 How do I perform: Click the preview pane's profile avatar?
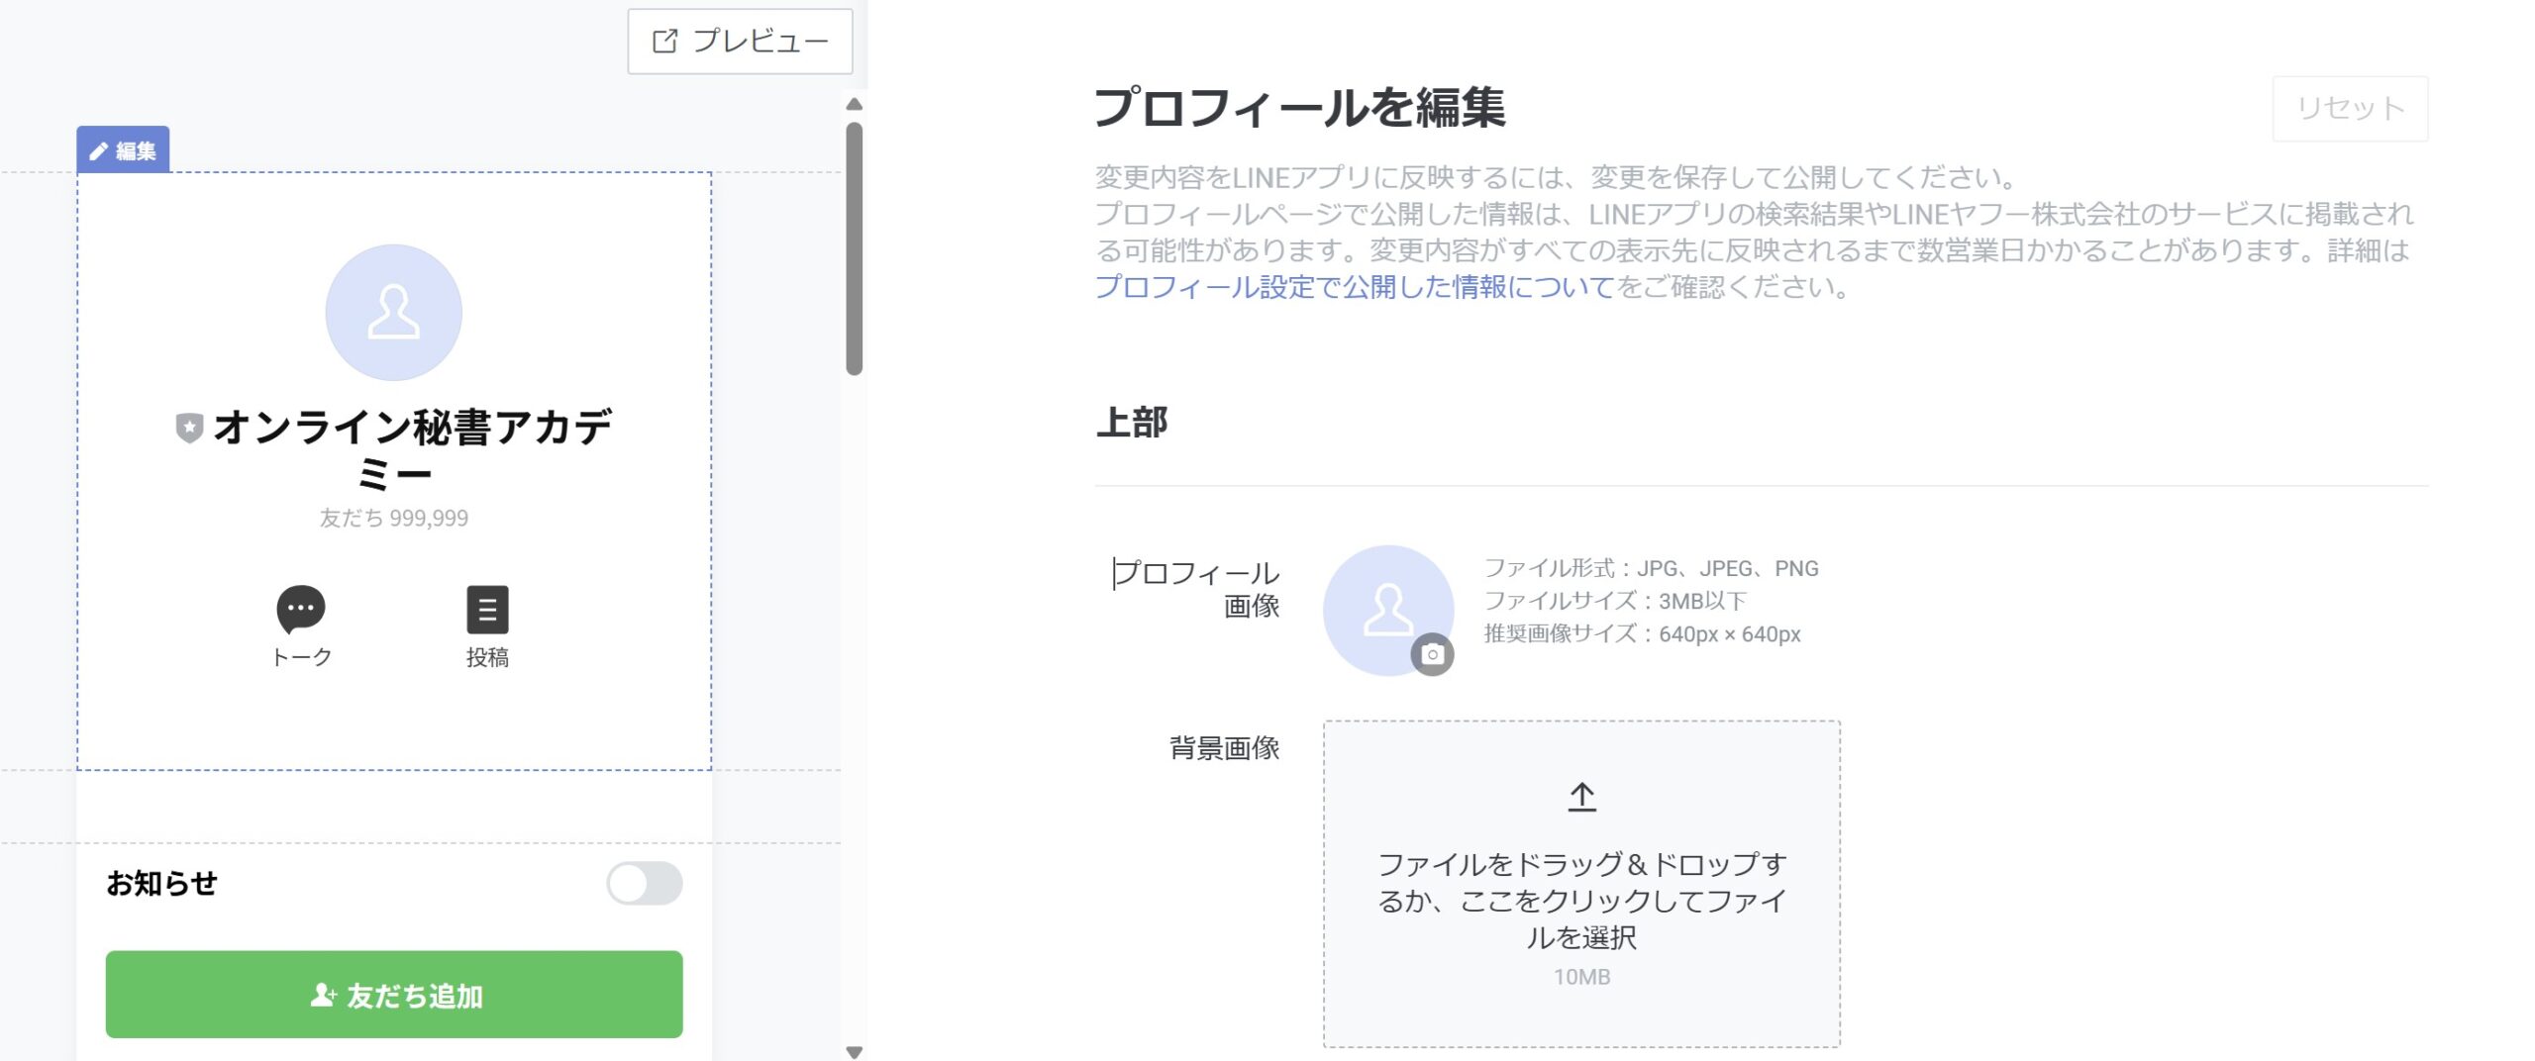click(393, 313)
